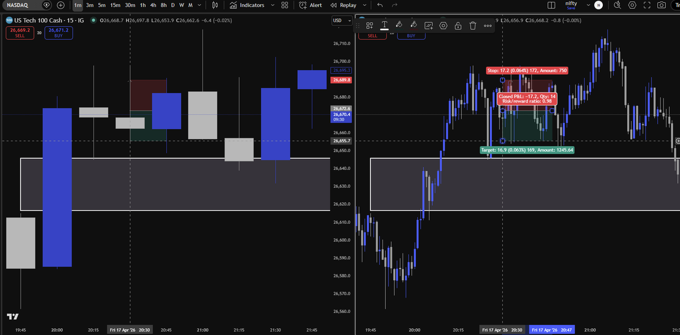Delete the selected drawing with trash icon
Viewport: 680px width, 335px height.
pos(472,26)
